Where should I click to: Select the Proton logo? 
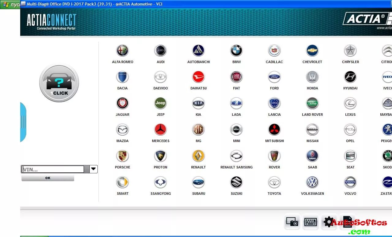point(160,156)
